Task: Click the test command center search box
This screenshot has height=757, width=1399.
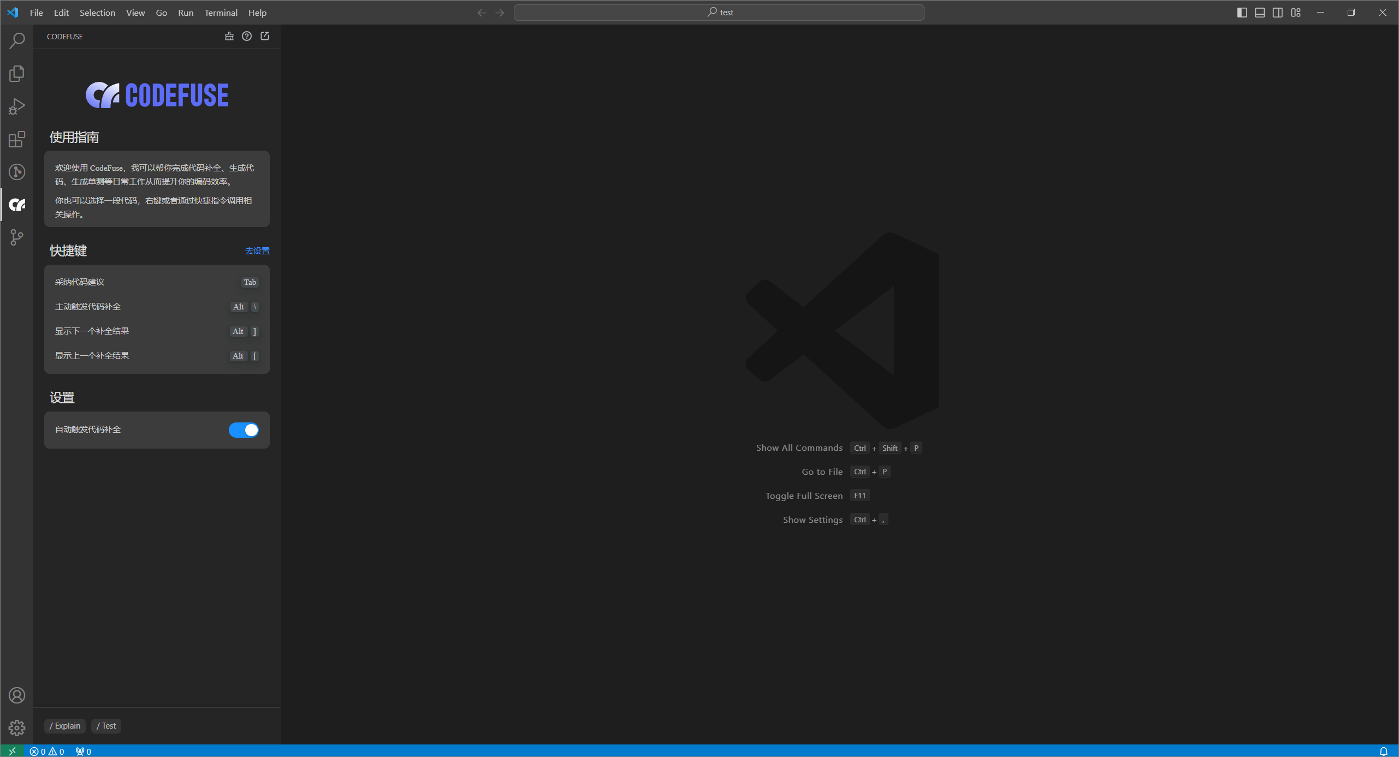Action: tap(719, 13)
